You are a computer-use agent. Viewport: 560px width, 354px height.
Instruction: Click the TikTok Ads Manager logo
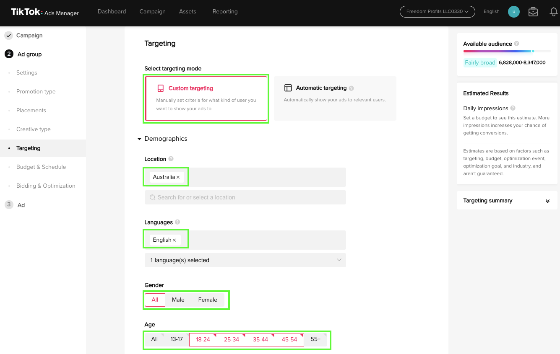(x=45, y=12)
